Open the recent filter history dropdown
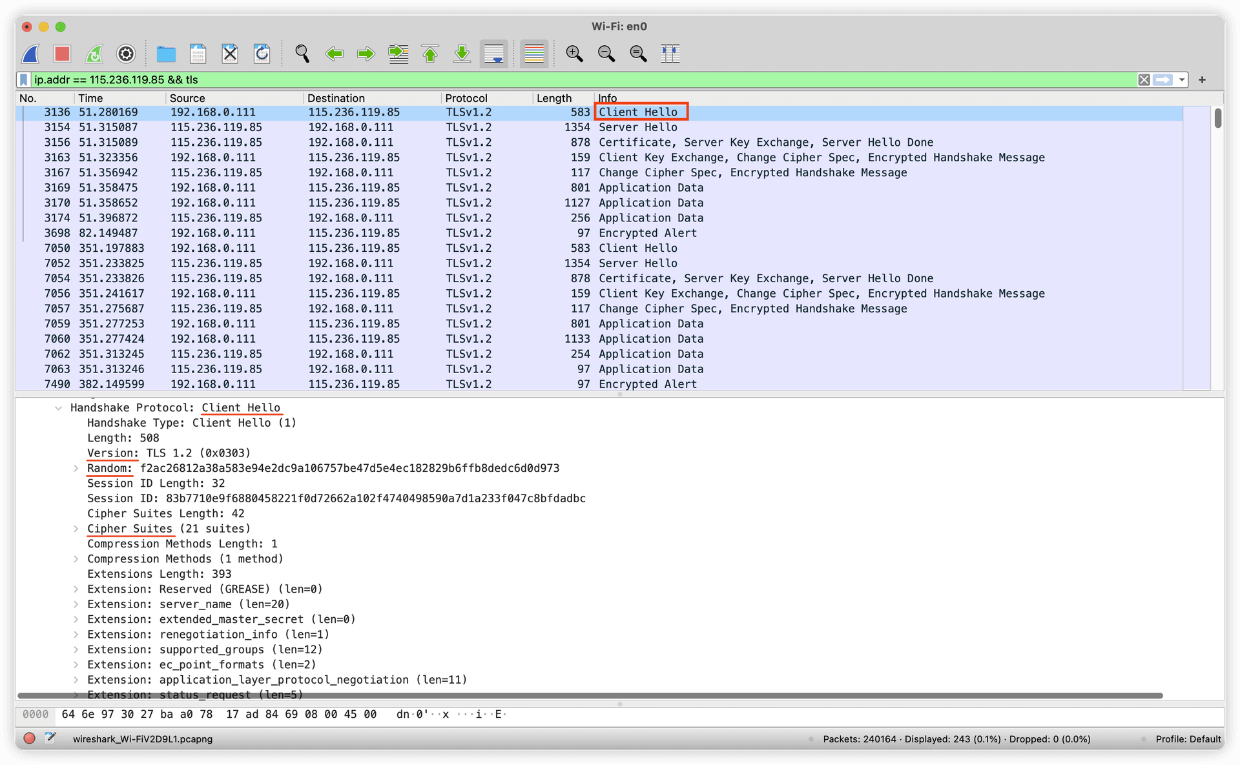 1181,80
